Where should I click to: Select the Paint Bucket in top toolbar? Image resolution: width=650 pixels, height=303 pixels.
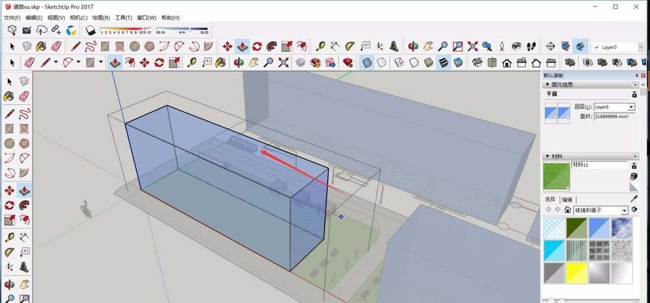(x=41, y=46)
